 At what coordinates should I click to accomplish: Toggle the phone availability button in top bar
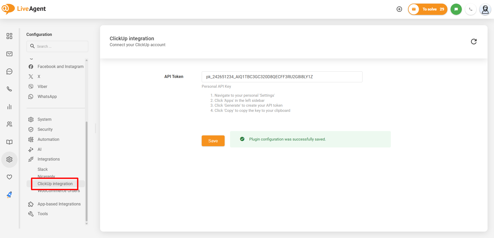tap(471, 9)
